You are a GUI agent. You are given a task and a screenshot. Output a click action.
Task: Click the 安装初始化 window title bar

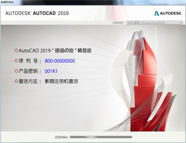point(93,2)
